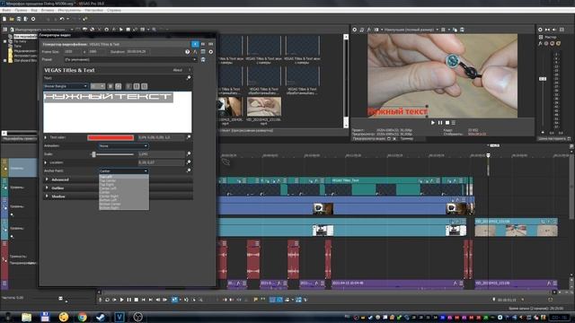
Task: Click About in Titles & Text panel
Action: (178, 70)
